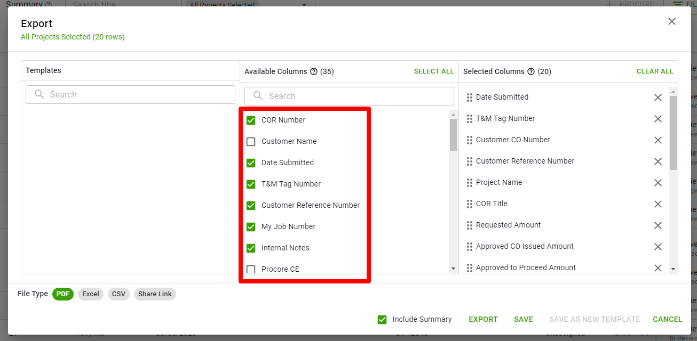Switch file type to Excel
This screenshot has height=341, width=697.
click(x=90, y=294)
